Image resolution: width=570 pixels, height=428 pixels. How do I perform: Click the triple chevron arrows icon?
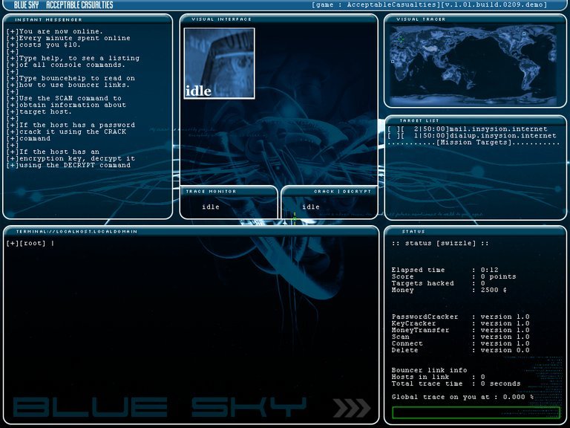(x=351, y=407)
